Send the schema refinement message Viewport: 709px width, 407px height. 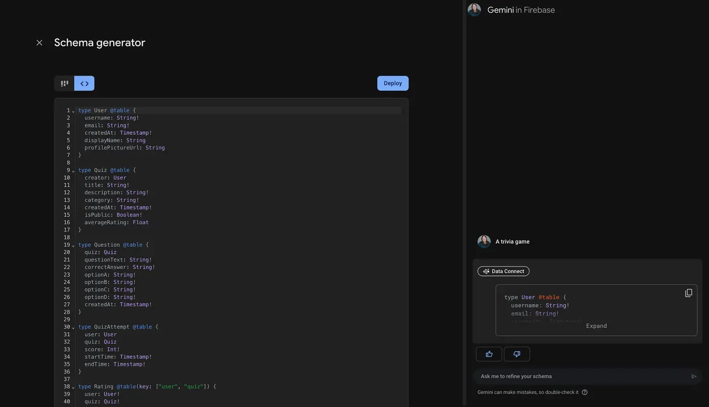[694, 376]
